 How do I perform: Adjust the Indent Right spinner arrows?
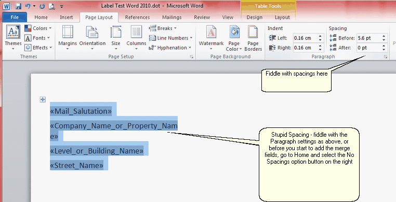320,48
